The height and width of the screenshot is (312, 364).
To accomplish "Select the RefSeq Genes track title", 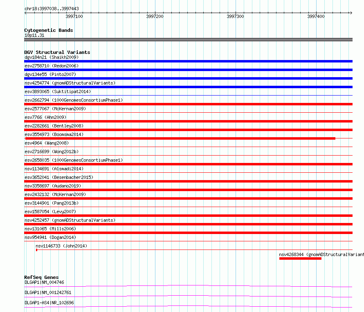I will (x=41, y=277).
